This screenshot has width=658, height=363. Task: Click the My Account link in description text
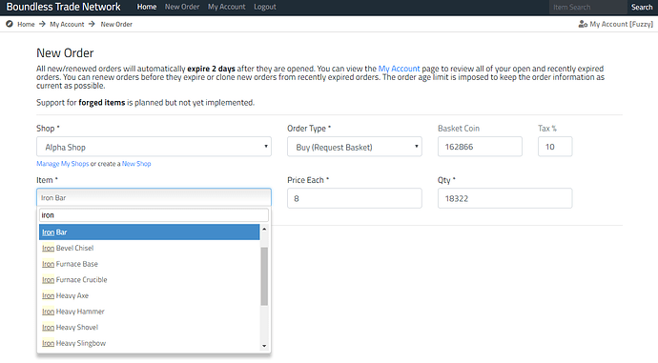[x=399, y=69]
